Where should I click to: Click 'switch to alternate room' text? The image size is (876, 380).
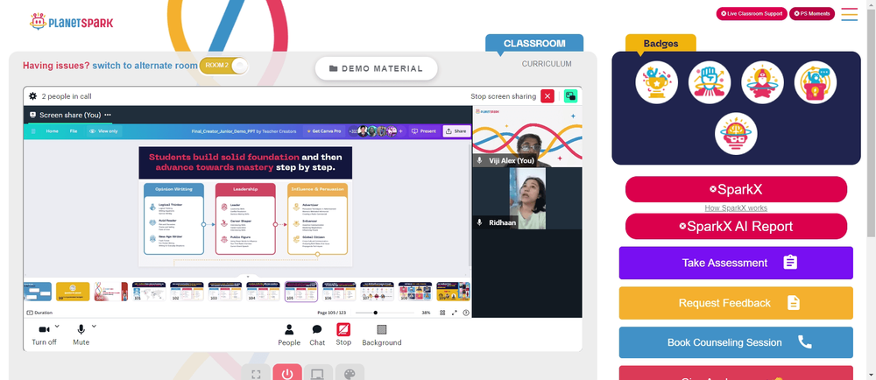click(145, 66)
